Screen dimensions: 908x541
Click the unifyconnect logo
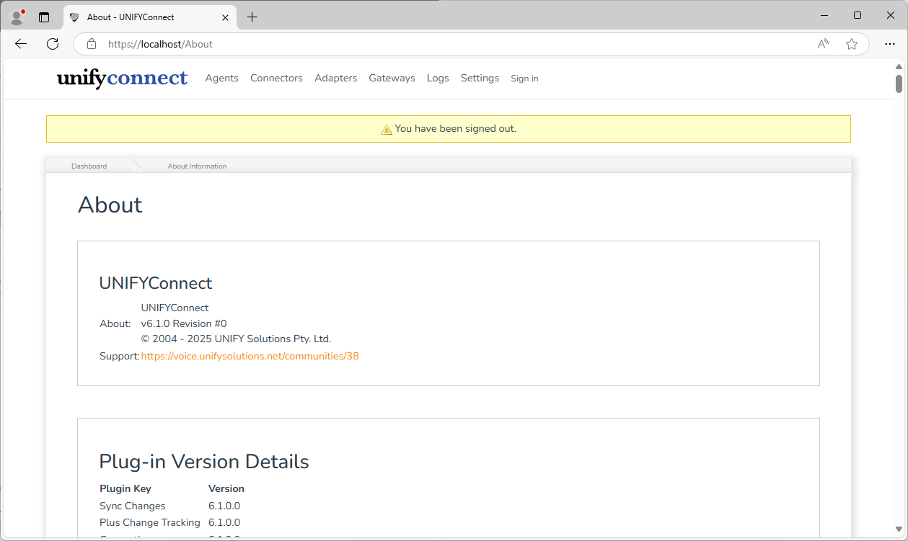pos(123,78)
